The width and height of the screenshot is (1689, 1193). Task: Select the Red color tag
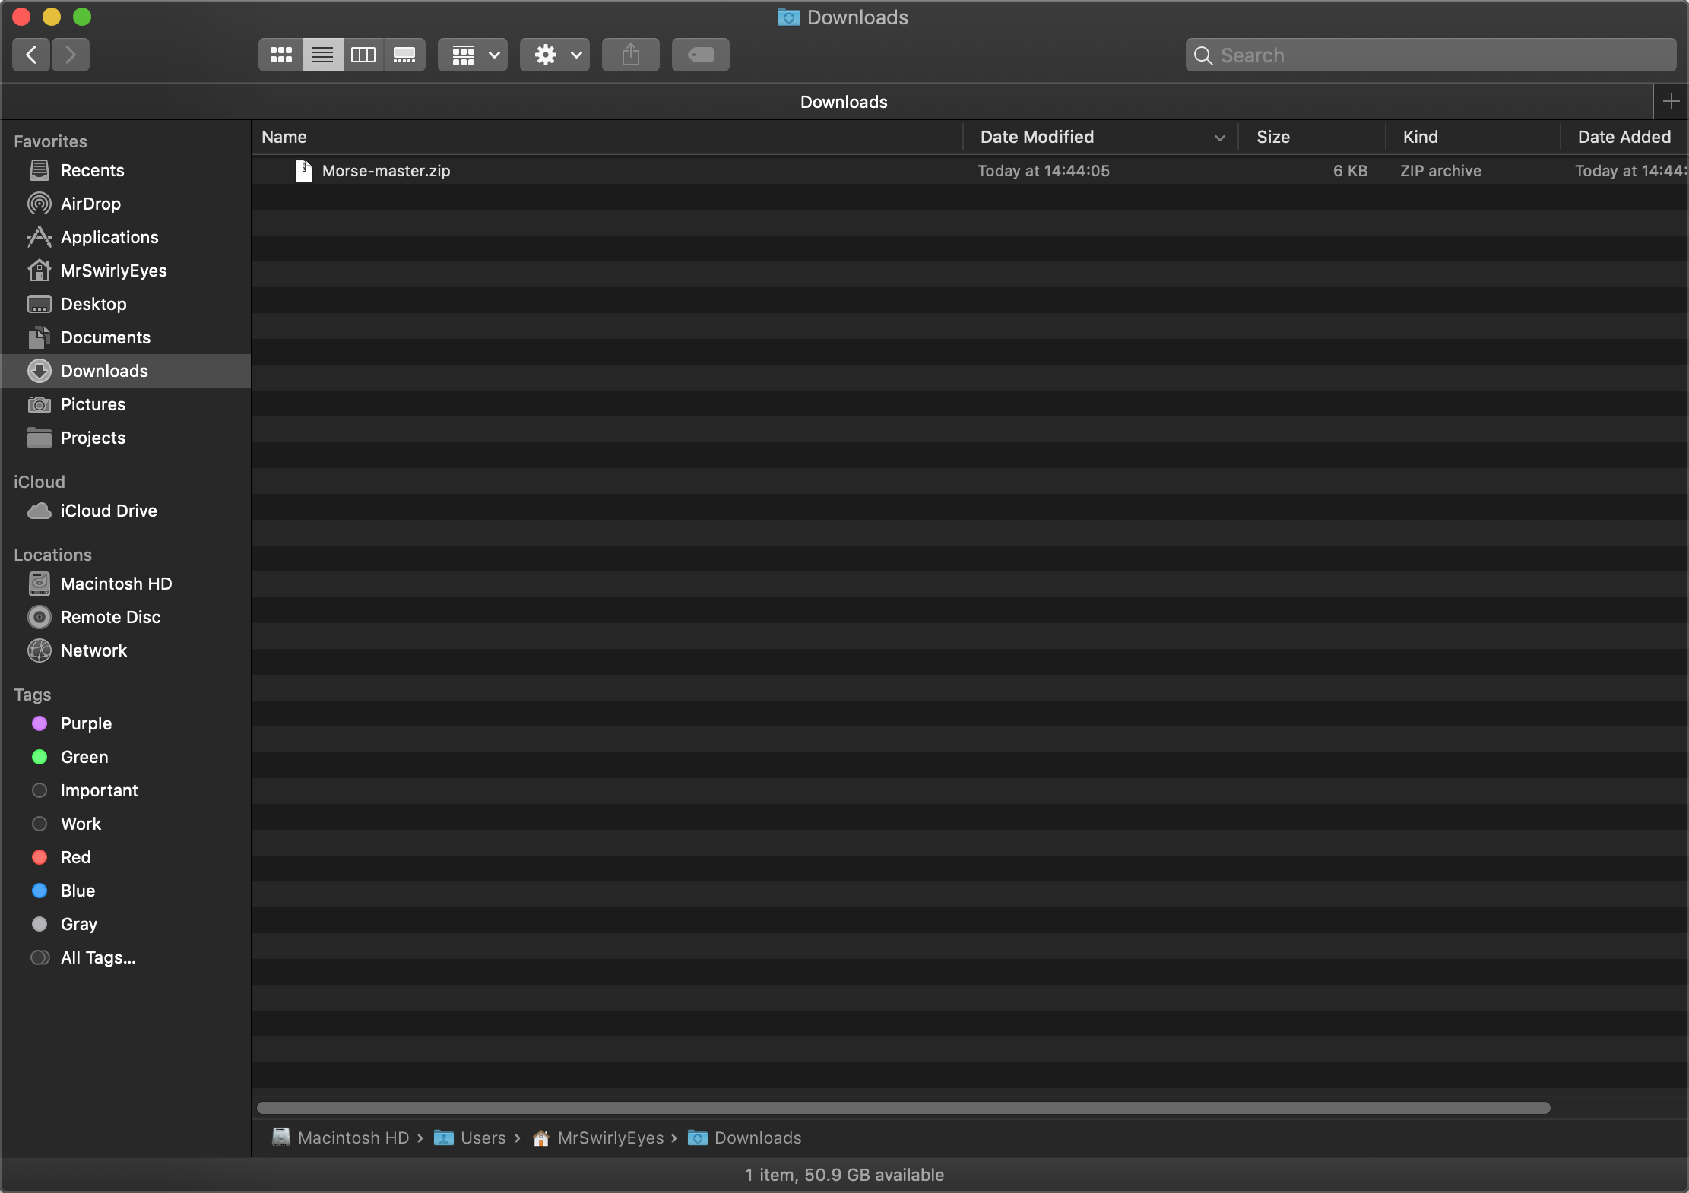tap(75, 857)
